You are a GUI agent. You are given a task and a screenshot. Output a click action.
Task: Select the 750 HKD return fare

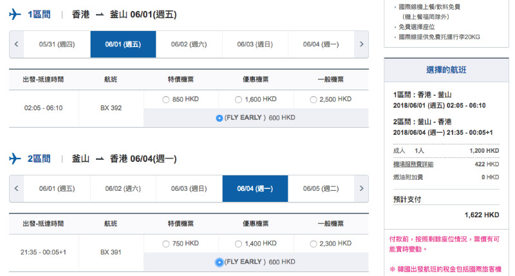point(166,244)
